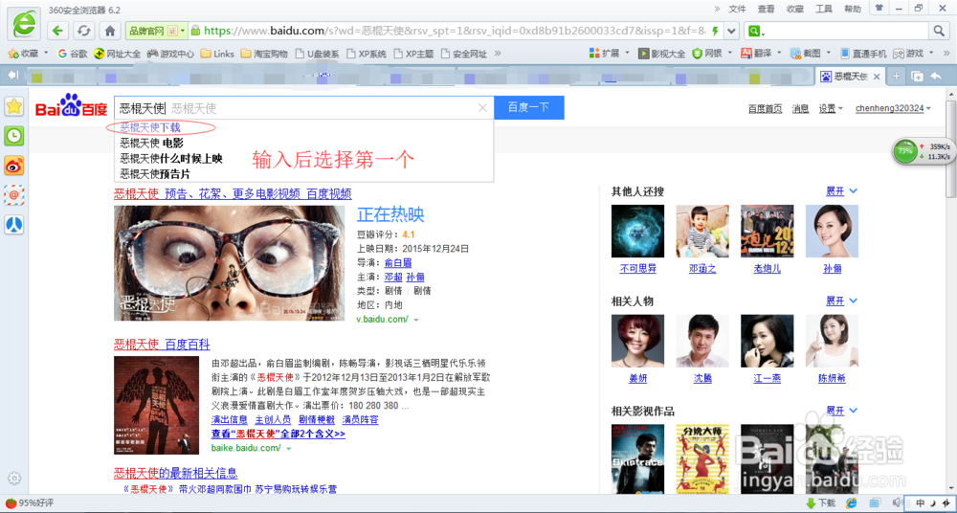Select the 恶棍天使 browser tab
Image resolution: width=957 pixels, height=513 pixels.
(x=851, y=77)
